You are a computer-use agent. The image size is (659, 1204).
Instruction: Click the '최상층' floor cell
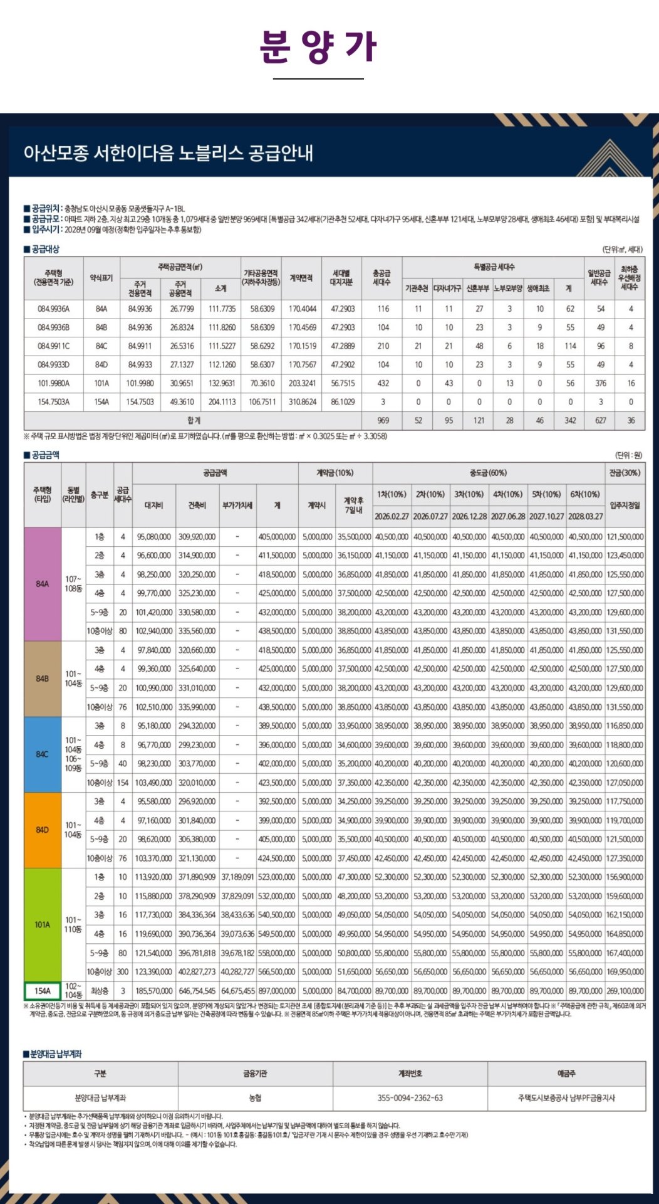coord(100,991)
